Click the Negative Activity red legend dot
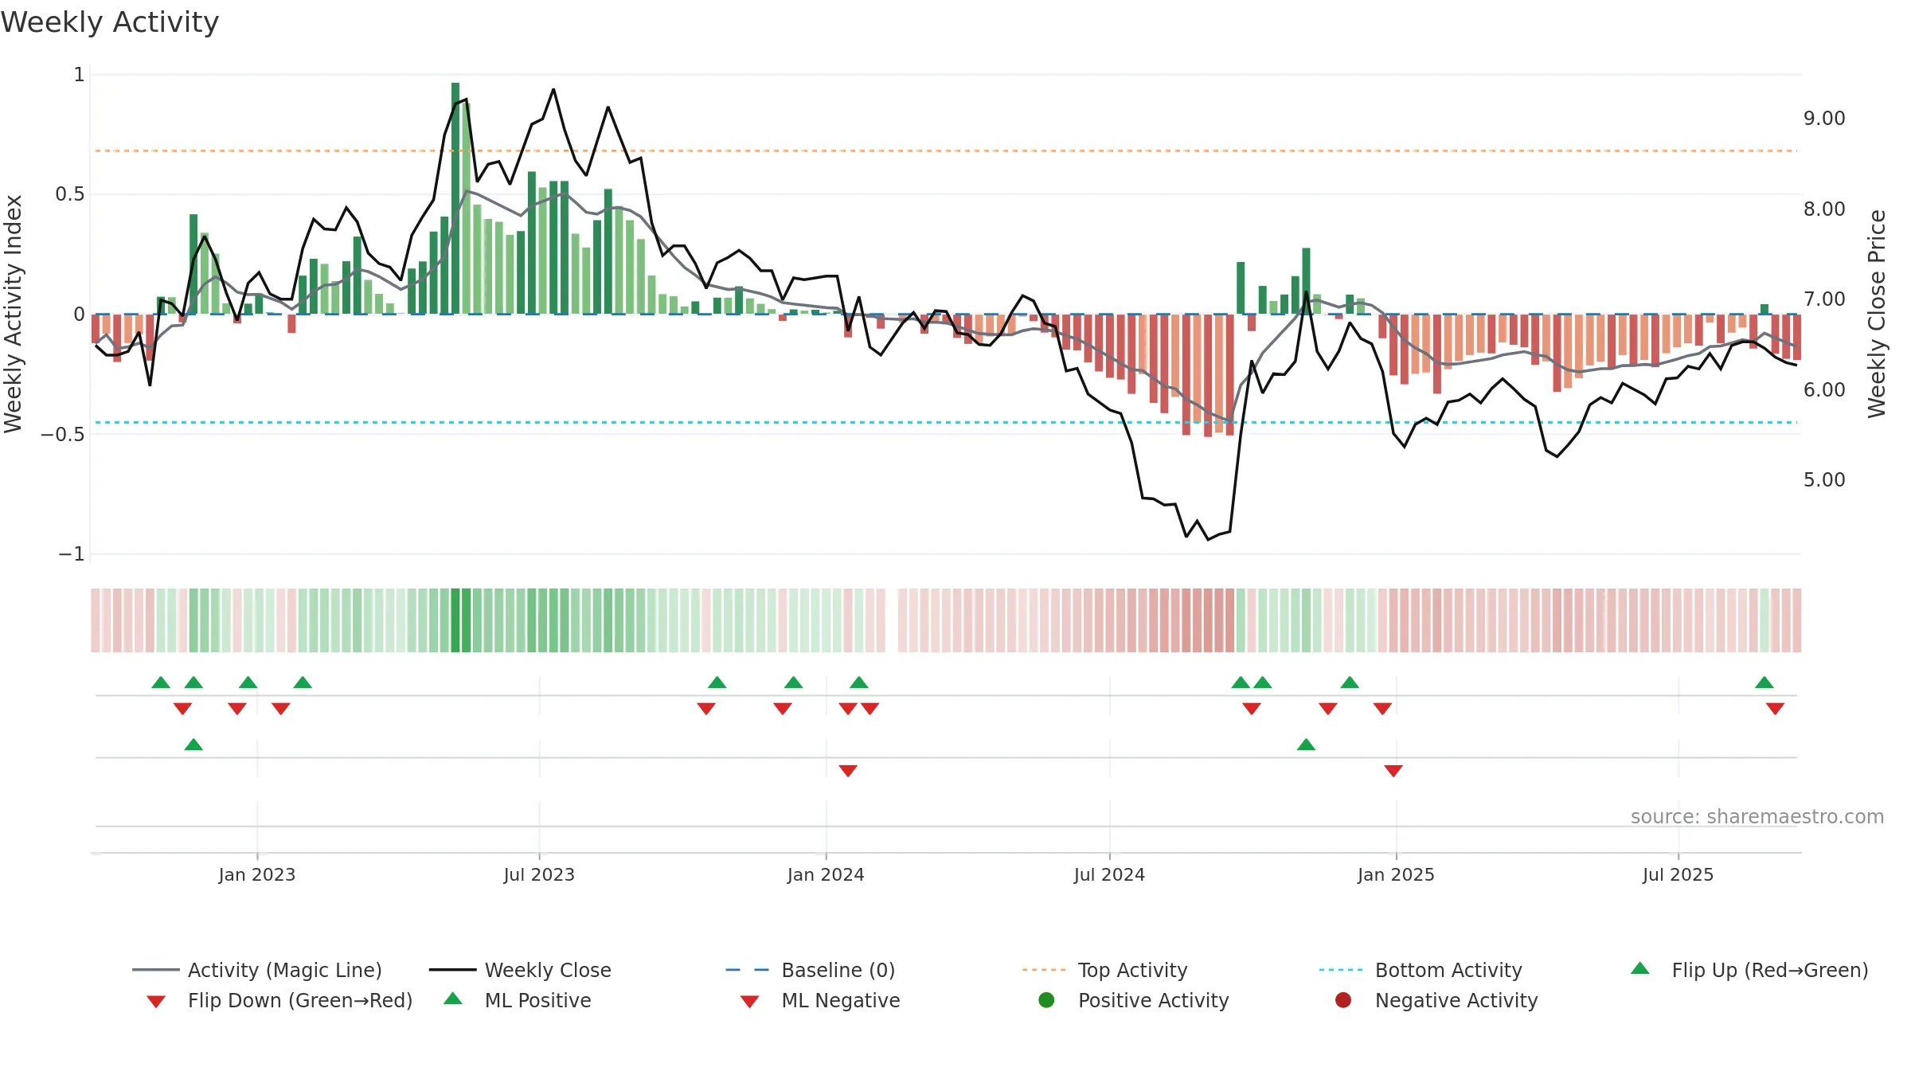 coord(1343,1000)
